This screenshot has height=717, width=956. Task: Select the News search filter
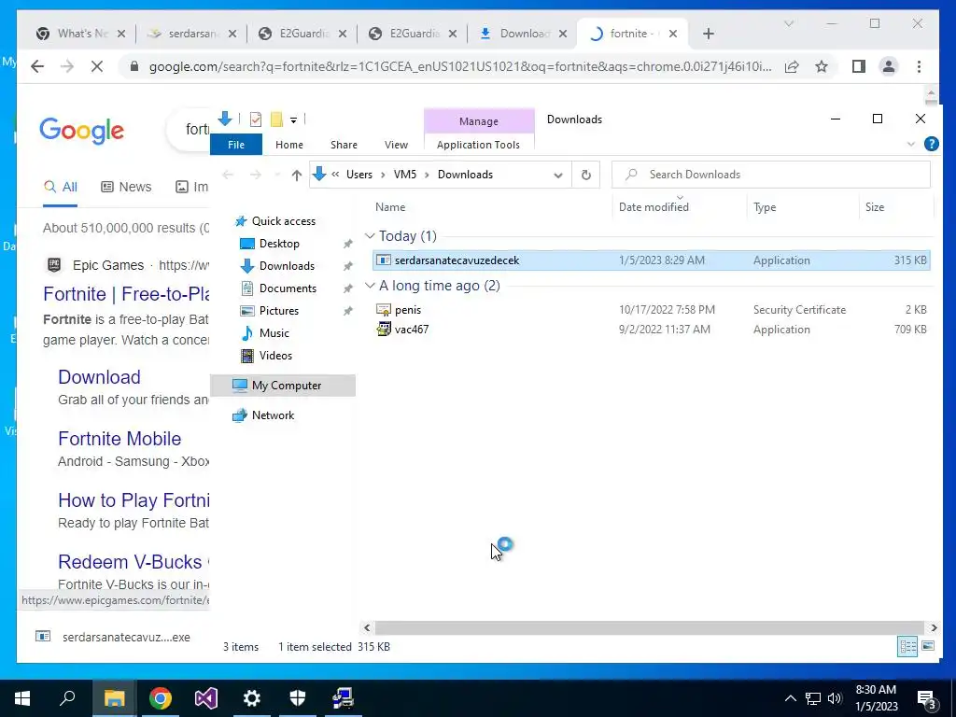pos(126,187)
